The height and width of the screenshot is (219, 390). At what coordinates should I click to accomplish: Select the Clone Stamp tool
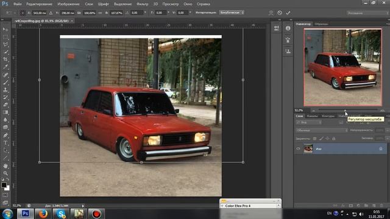(5, 89)
